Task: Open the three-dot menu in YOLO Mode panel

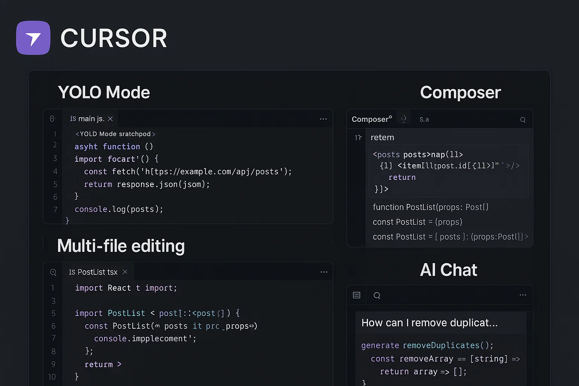Action: point(323,119)
